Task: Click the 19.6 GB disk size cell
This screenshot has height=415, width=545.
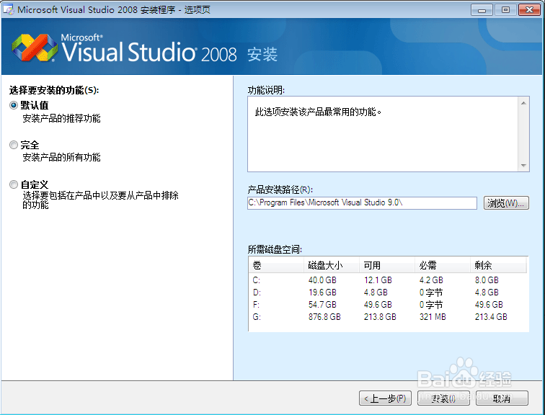Action: [322, 293]
